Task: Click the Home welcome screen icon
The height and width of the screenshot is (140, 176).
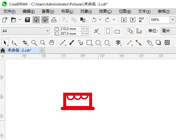Action: pyautogui.click(x=3, y=50)
